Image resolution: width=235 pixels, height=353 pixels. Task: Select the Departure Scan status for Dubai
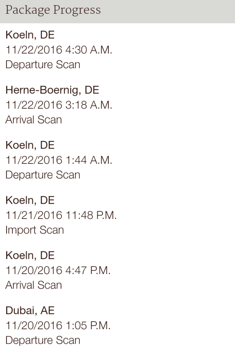click(43, 340)
